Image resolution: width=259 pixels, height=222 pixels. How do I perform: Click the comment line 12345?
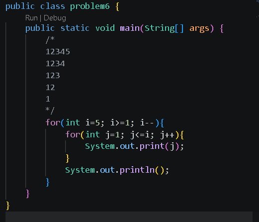tap(58, 52)
